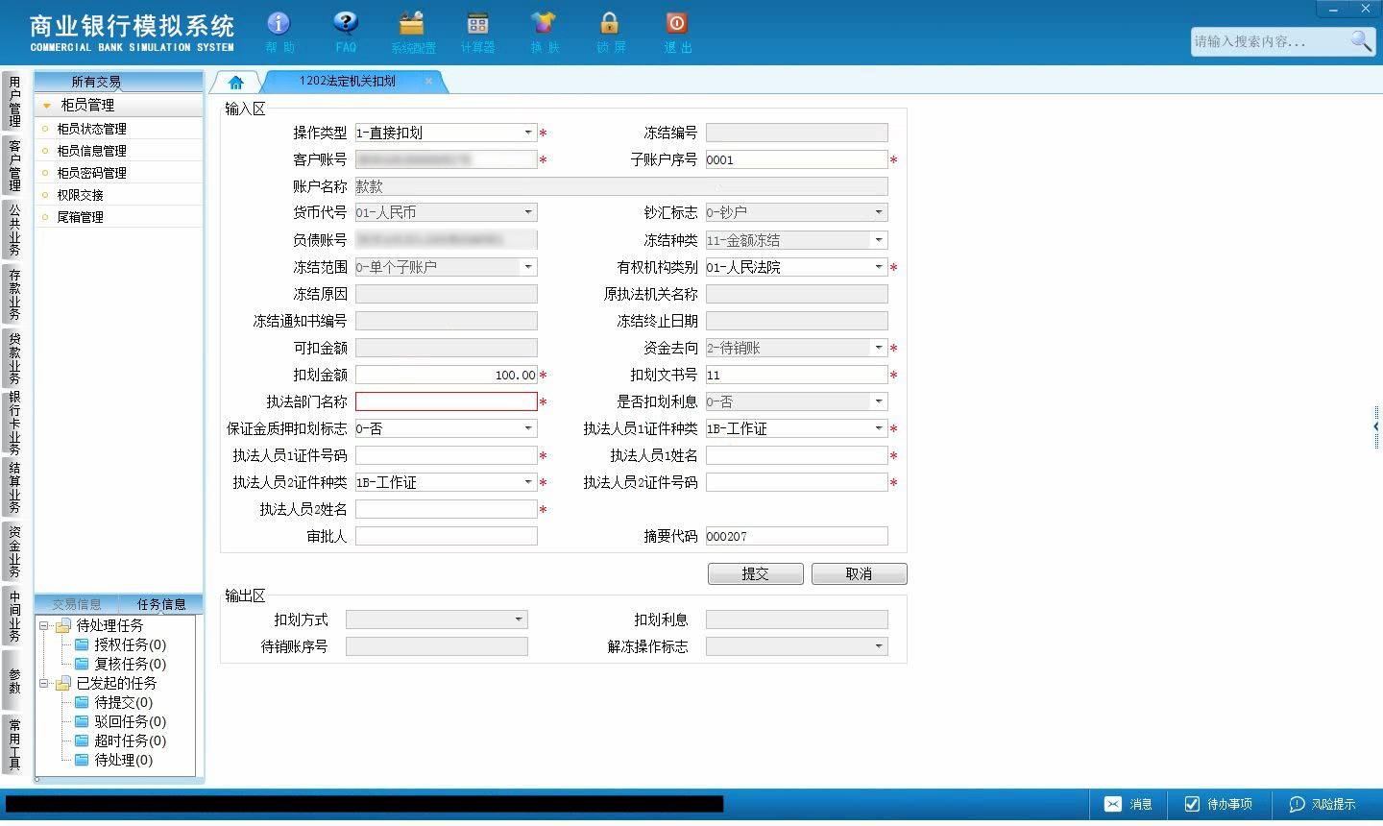
Task: Click the 提交 submit button
Action: pos(755,573)
